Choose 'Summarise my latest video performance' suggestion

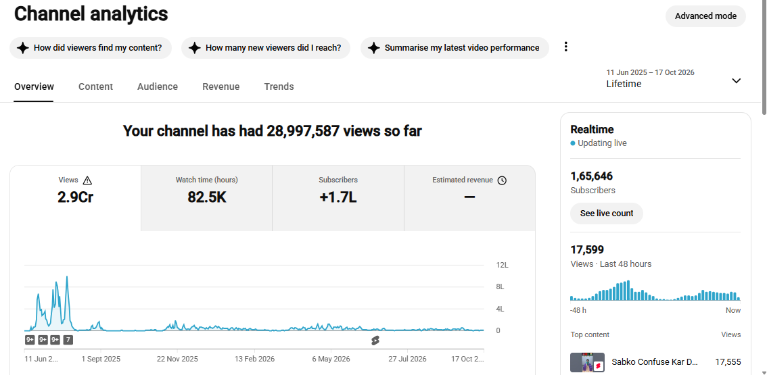(x=455, y=48)
